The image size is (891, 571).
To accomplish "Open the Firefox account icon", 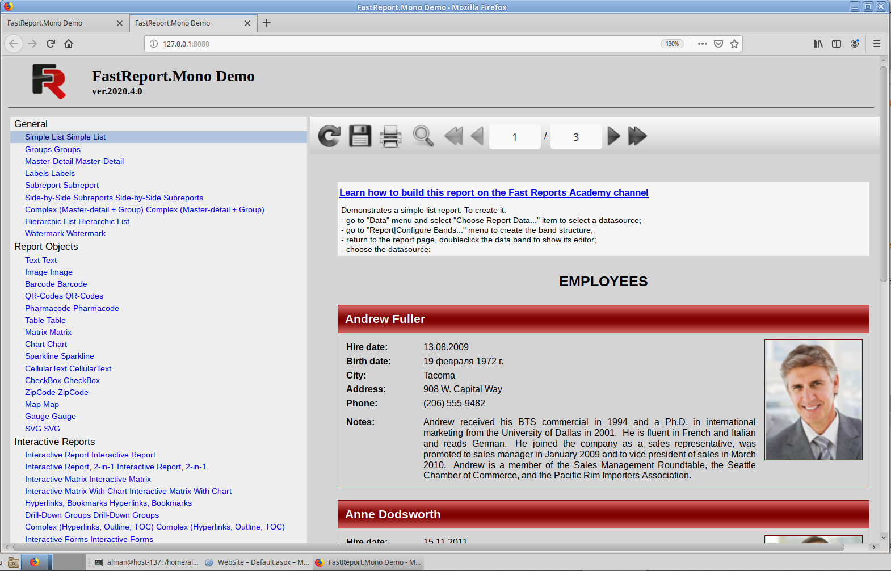I will tap(855, 44).
